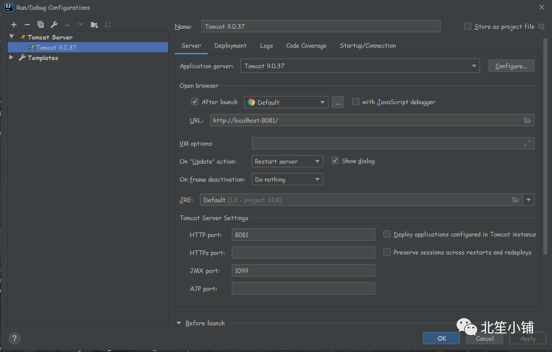Check Deploy applications configured in Tomcat instance

pos(387,234)
